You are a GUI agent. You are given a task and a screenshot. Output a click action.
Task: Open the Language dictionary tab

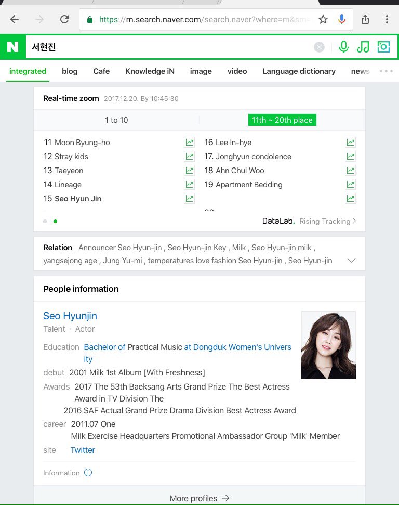point(299,71)
